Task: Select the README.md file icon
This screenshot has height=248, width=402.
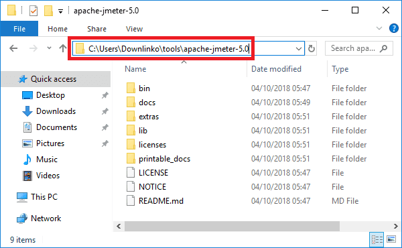Action: 131,200
